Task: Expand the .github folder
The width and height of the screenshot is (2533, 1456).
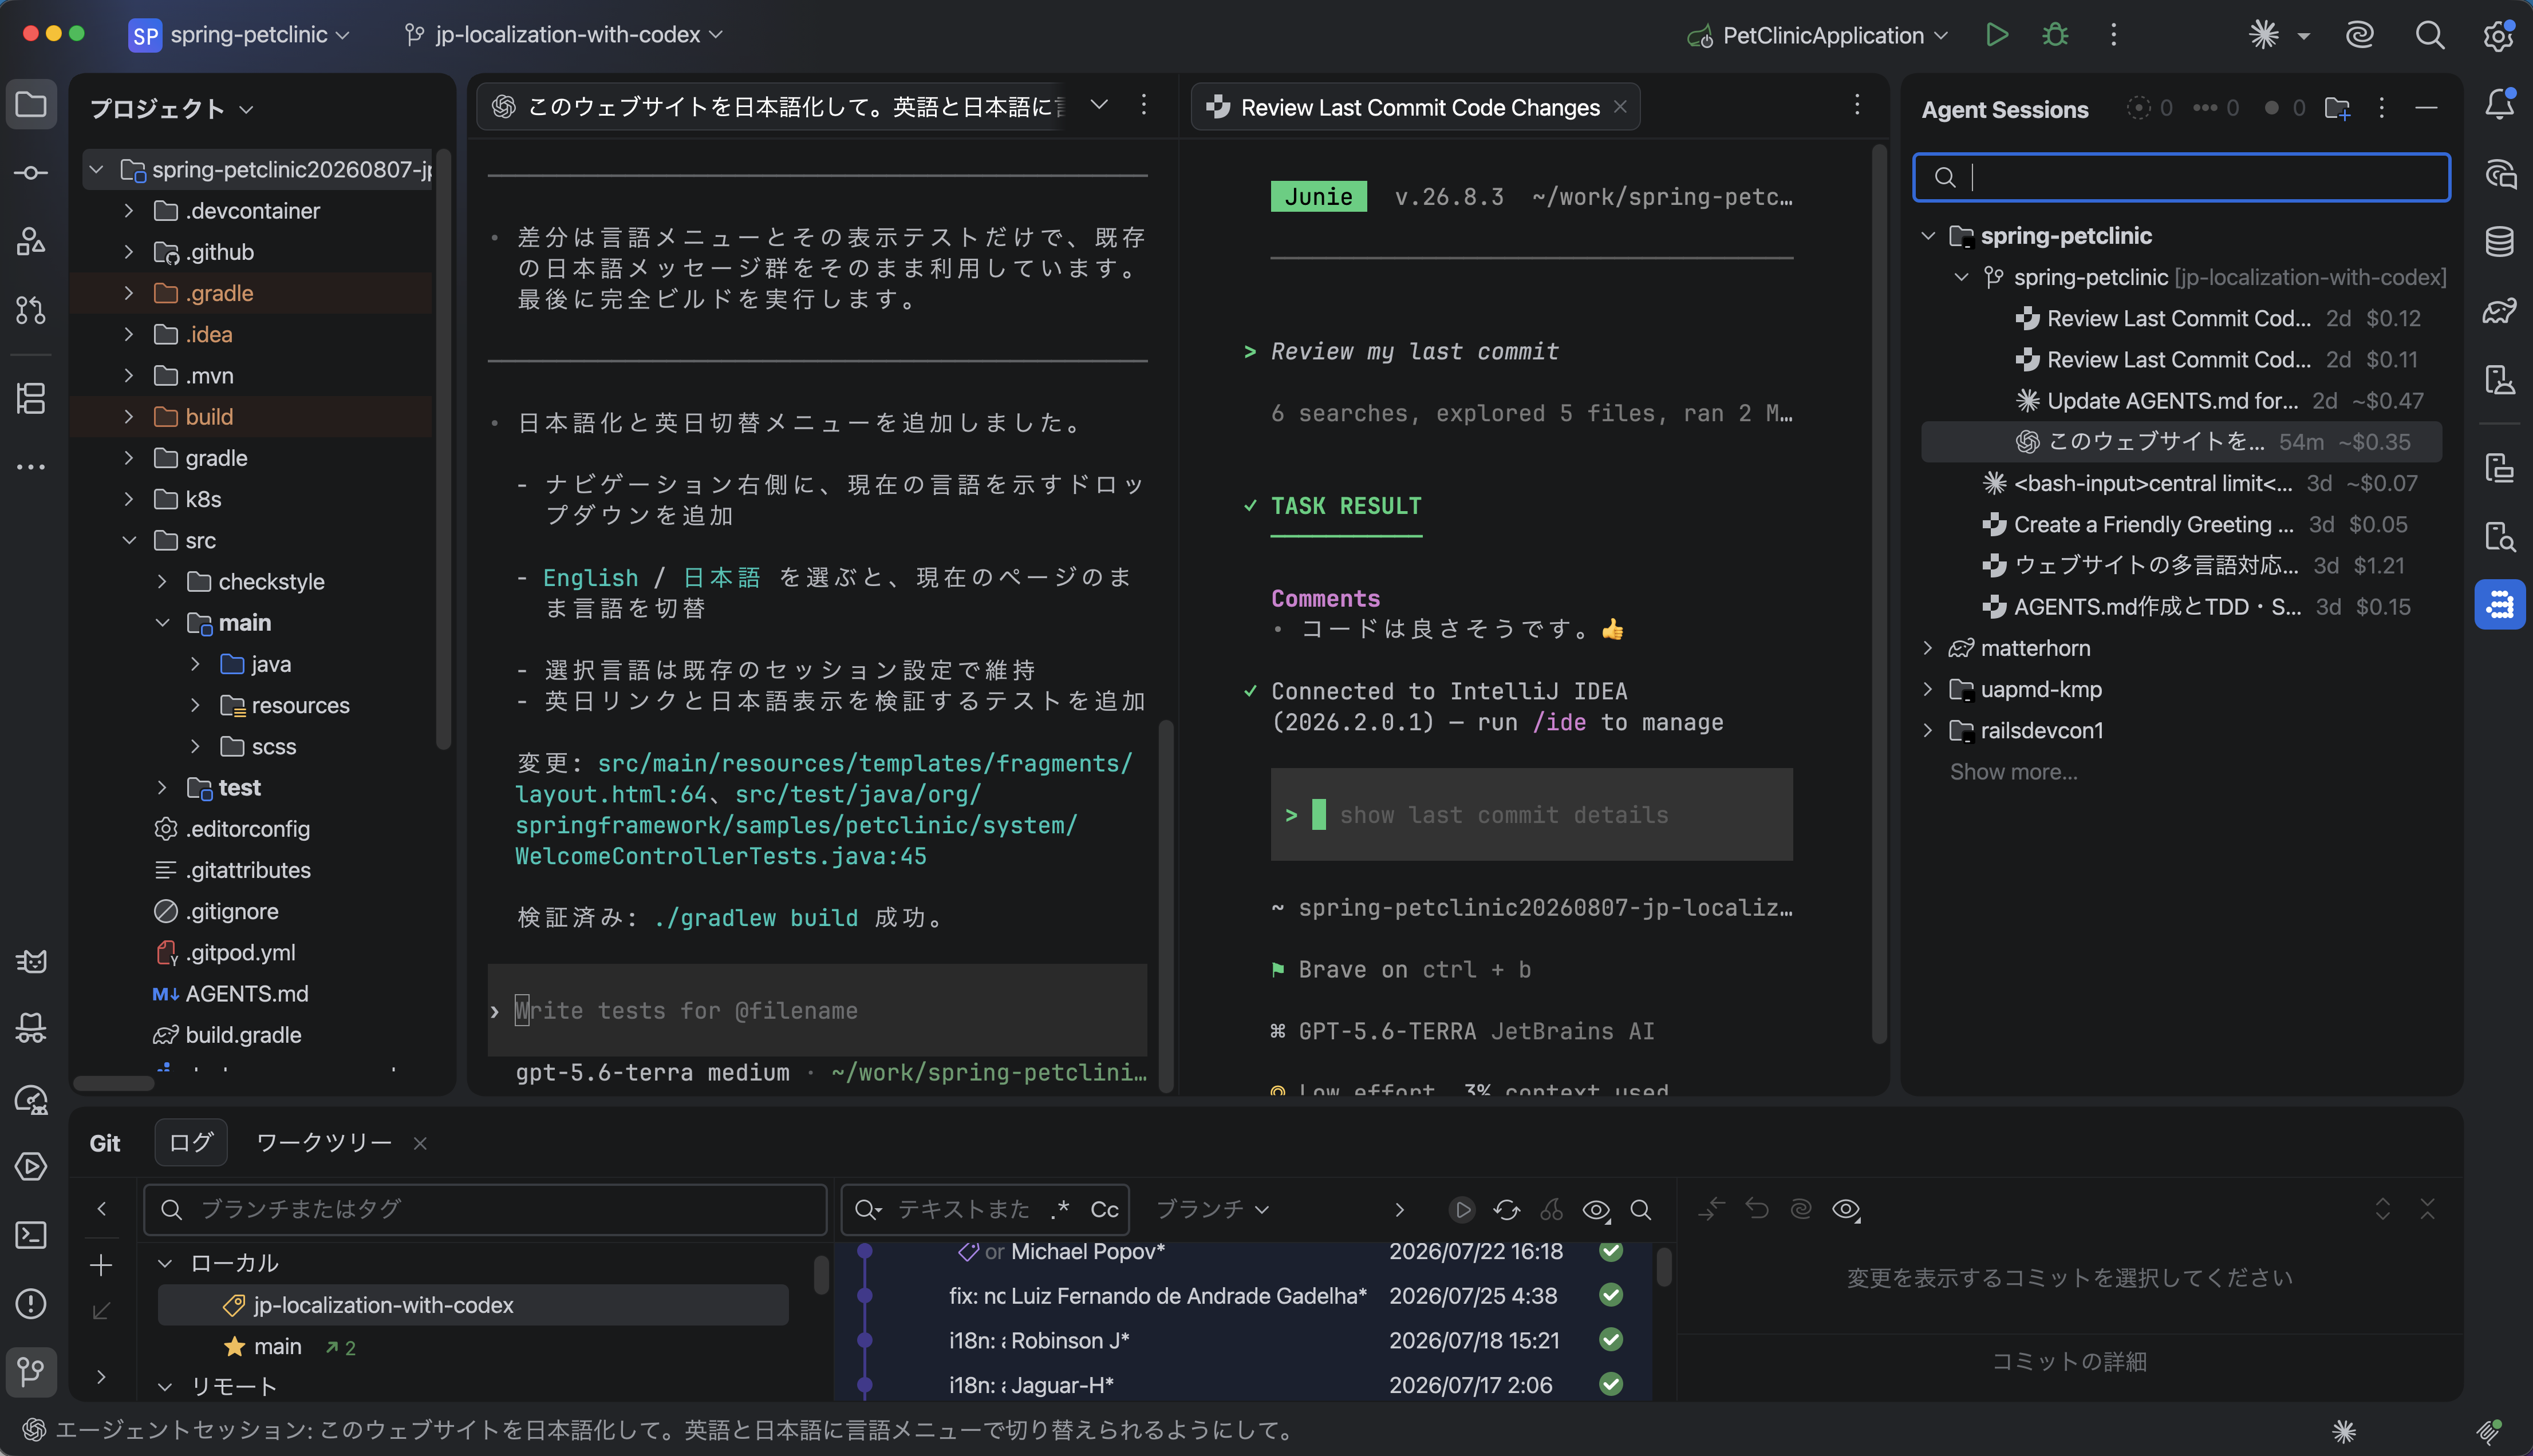Action: coord(128,252)
